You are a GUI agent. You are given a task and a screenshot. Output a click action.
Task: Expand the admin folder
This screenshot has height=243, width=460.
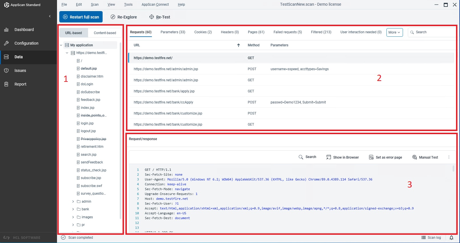click(x=73, y=202)
